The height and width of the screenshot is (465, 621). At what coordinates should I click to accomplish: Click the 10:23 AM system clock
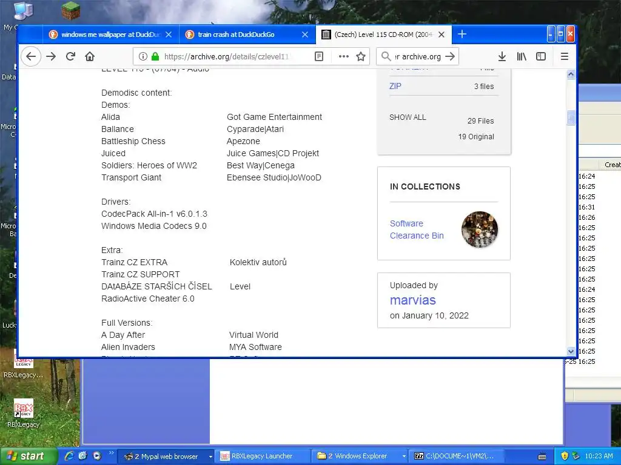[x=599, y=457]
